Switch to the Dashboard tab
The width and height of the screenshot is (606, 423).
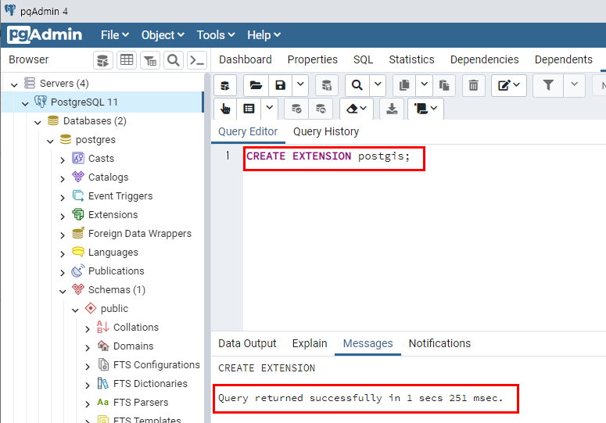tap(246, 59)
